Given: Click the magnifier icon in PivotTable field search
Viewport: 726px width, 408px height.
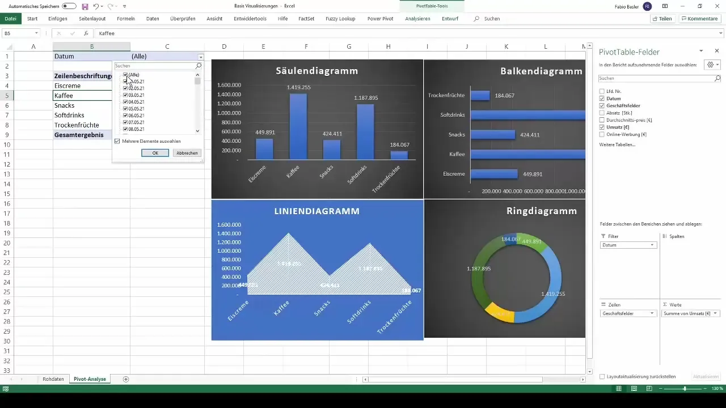Looking at the screenshot, I should pyautogui.click(x=717, y=78).
